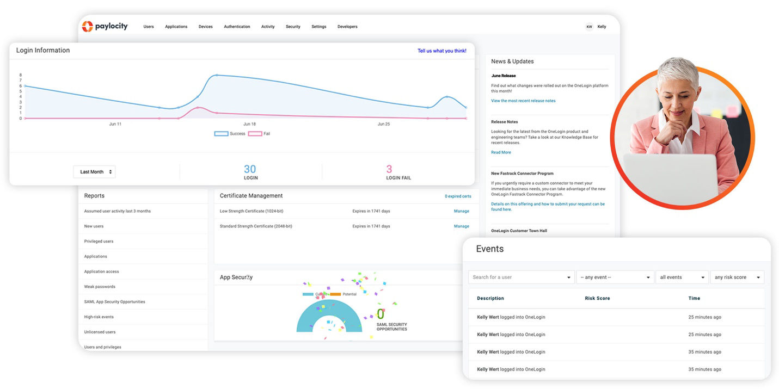Open the Developers menu
The width and height of the screenshot is (779, 389).
pos(347,27)
